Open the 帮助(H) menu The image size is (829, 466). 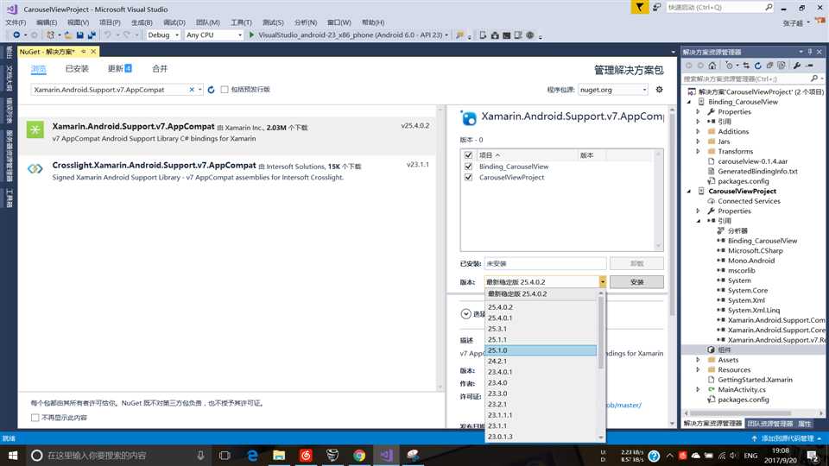373,22
